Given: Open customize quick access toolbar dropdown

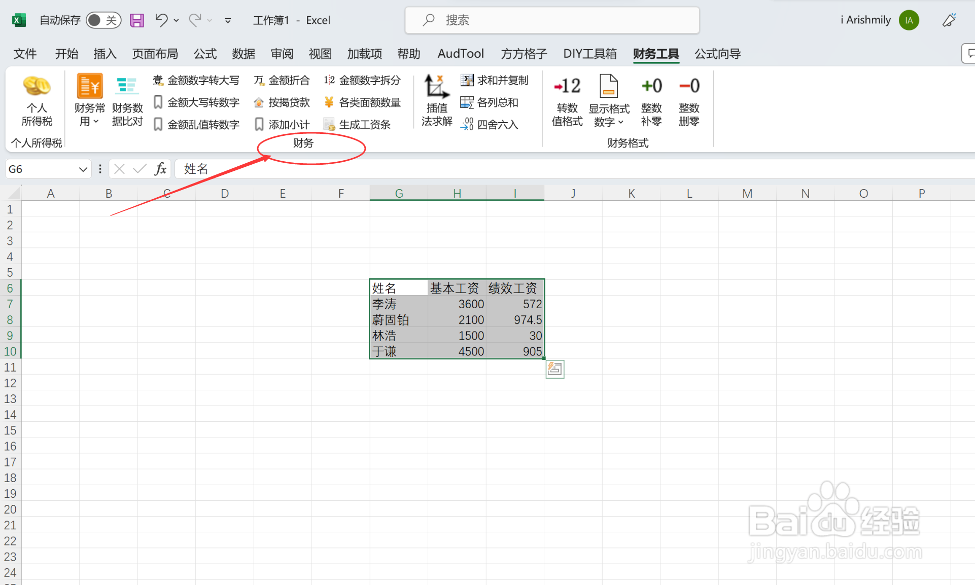Looking at the screenshot, I should [x=228, y=21].
